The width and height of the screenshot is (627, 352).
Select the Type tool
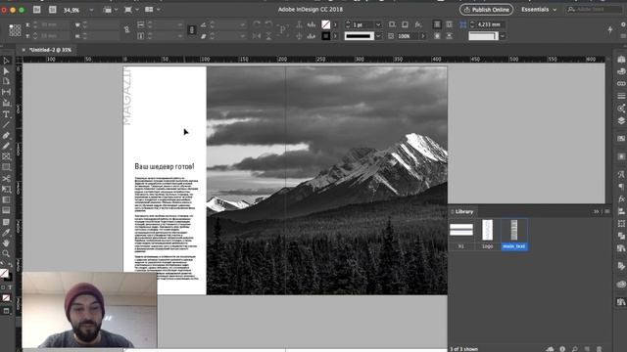[6, 114]
